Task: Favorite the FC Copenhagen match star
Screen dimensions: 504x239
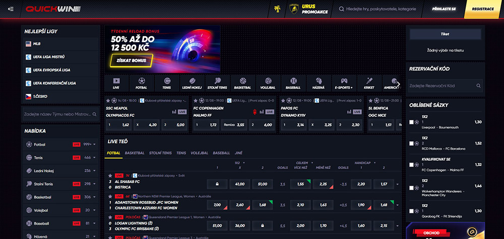Action: [x=196, y=101]
